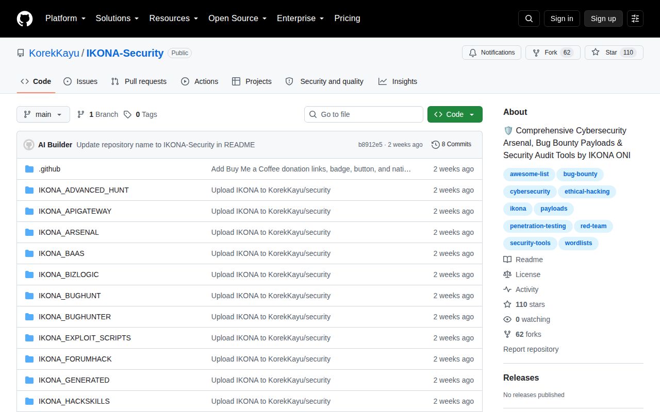The height and width of the screenshot is (412, 660).
Task: Click the Sign up button
Action: 603,19
